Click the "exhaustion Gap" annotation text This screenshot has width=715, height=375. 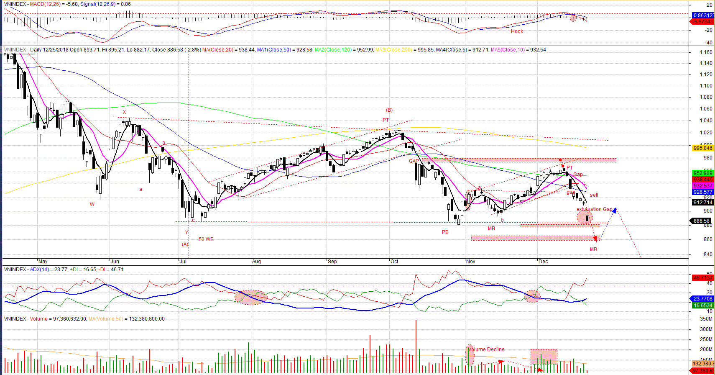point(594,209)
